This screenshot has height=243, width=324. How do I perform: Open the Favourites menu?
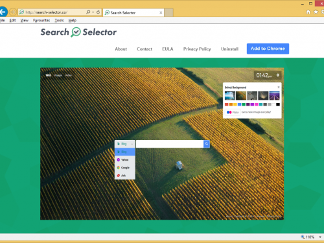tap(41, 20)
